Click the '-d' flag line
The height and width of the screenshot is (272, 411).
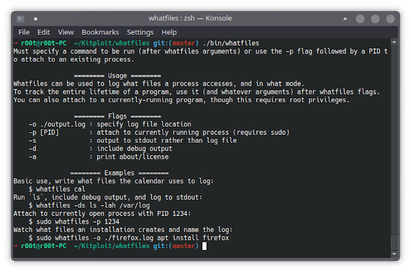100,149
